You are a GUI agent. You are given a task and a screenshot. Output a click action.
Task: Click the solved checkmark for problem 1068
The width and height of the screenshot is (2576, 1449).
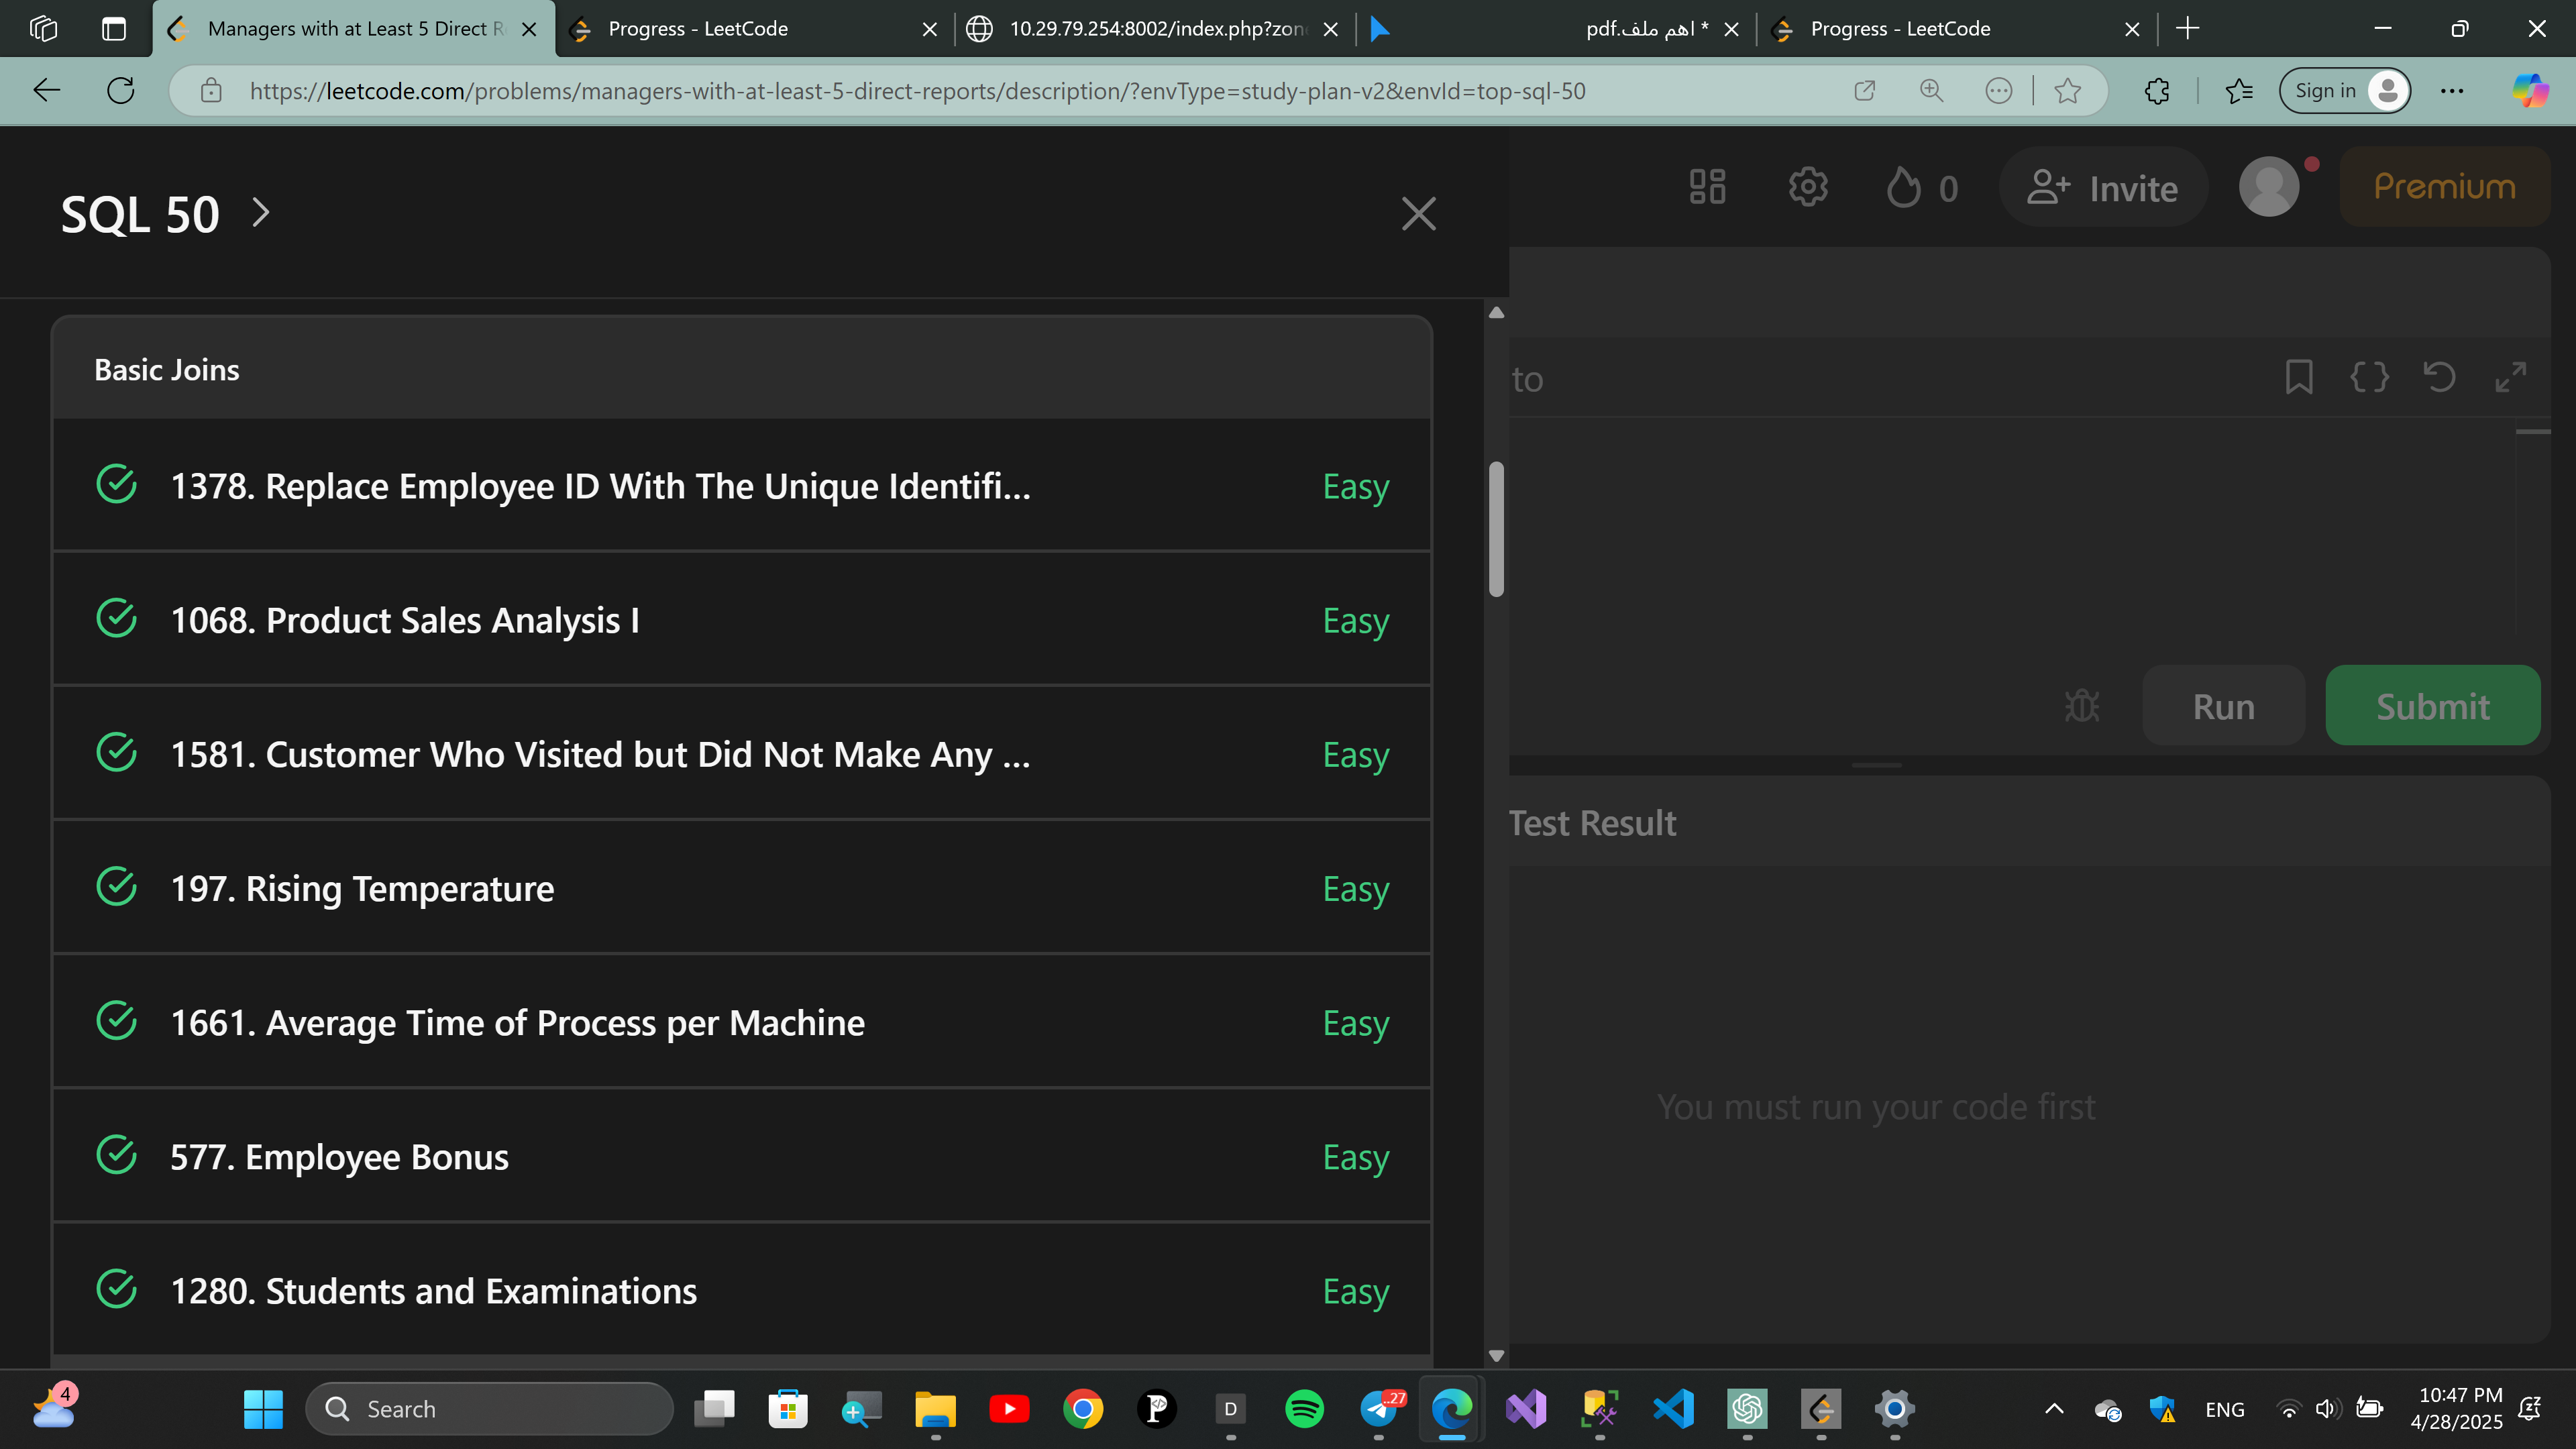tap(116, 618)
